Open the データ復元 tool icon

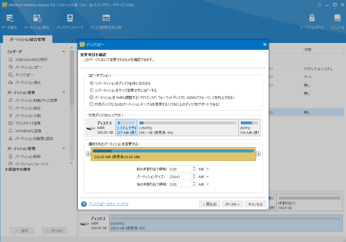pos(10,18)
